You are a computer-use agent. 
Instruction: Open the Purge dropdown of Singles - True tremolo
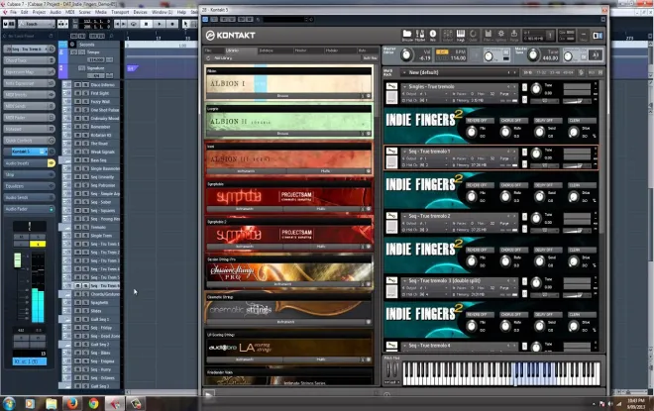point(506,94)
